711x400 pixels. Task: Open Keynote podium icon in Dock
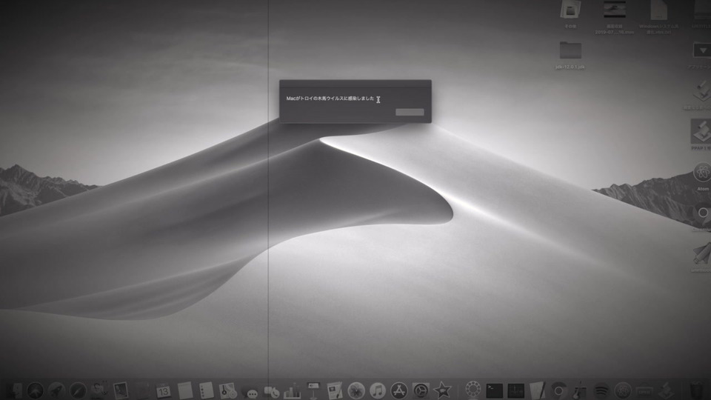pos(313,390)
